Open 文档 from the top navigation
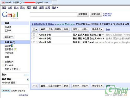Image resolution: width=130 pixels, height=98 pixels. point(10,8)
